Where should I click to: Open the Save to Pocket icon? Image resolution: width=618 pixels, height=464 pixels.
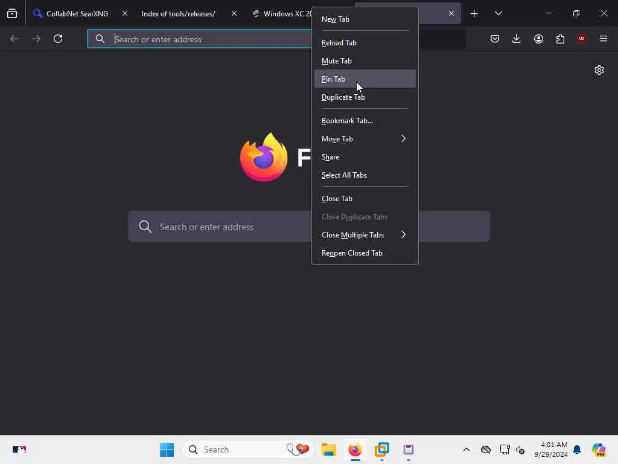[x=495, y=39]
